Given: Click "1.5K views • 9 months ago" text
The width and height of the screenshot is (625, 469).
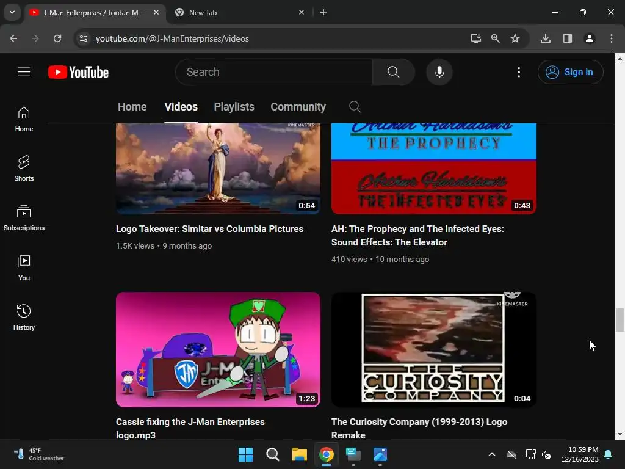Looking at the screenshot, I should (164, 245).
